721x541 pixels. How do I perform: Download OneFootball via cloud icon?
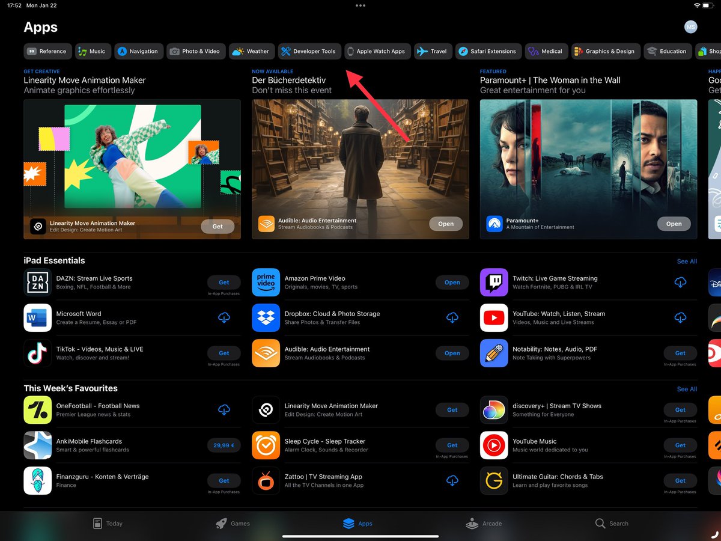(224, 410)
